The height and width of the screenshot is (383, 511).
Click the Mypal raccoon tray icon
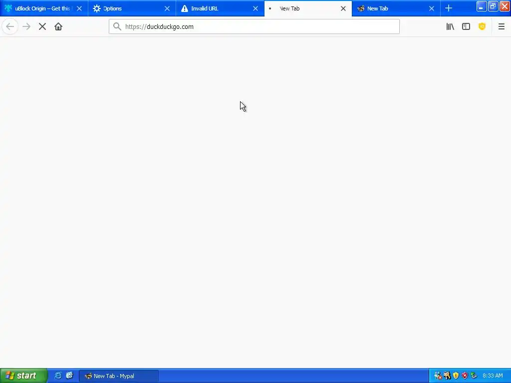pos(447,376)
